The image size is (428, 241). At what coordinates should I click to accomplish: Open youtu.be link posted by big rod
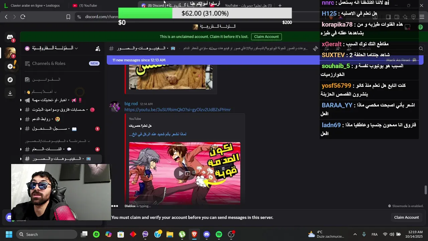pos(178,110)
